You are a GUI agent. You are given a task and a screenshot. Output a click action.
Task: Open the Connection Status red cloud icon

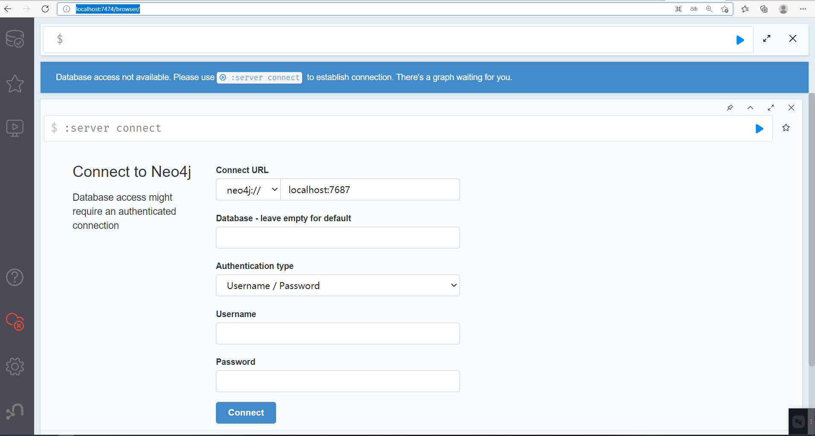coord(15,322)
